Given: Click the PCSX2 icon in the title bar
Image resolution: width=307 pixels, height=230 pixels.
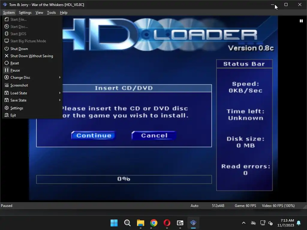Looking at the screenshot, I should [5, 4].
